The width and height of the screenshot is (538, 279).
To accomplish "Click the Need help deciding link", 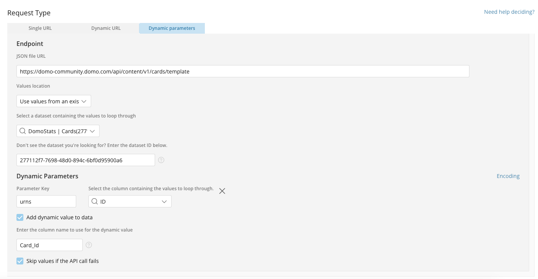I will click(509, 12).
